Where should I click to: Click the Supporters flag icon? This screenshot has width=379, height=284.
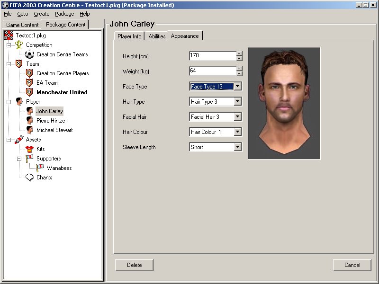pyautogui.click(x=29, y=159)
